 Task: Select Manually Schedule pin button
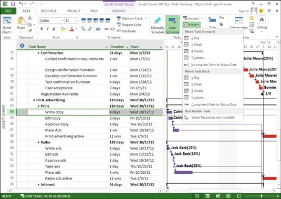point(158,25)
